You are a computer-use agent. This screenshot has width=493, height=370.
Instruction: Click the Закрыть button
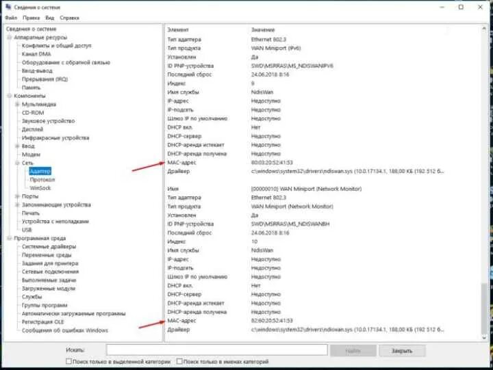coord(402,351)
